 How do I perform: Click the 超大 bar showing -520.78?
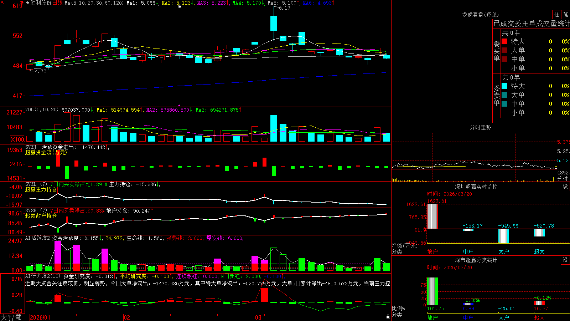coord(539,233)
